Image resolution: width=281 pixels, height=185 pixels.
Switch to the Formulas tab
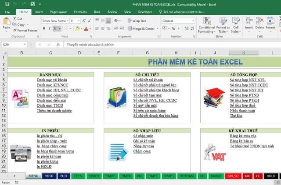click(80, 12)
